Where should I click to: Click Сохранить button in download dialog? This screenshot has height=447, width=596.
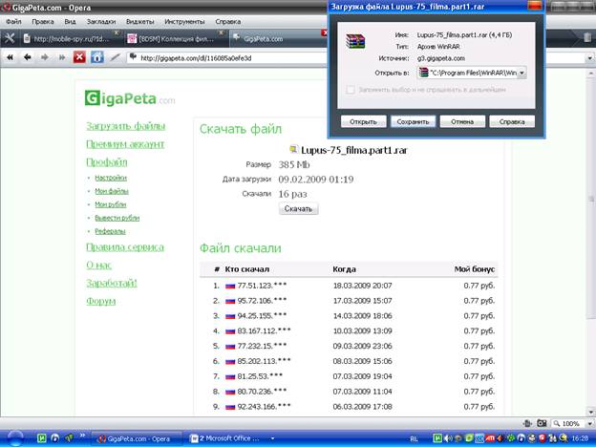[x=413, y=121]
